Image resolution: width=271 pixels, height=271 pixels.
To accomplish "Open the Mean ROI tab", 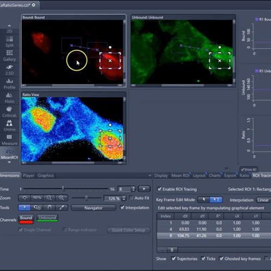I will click(x=180, y=175).
